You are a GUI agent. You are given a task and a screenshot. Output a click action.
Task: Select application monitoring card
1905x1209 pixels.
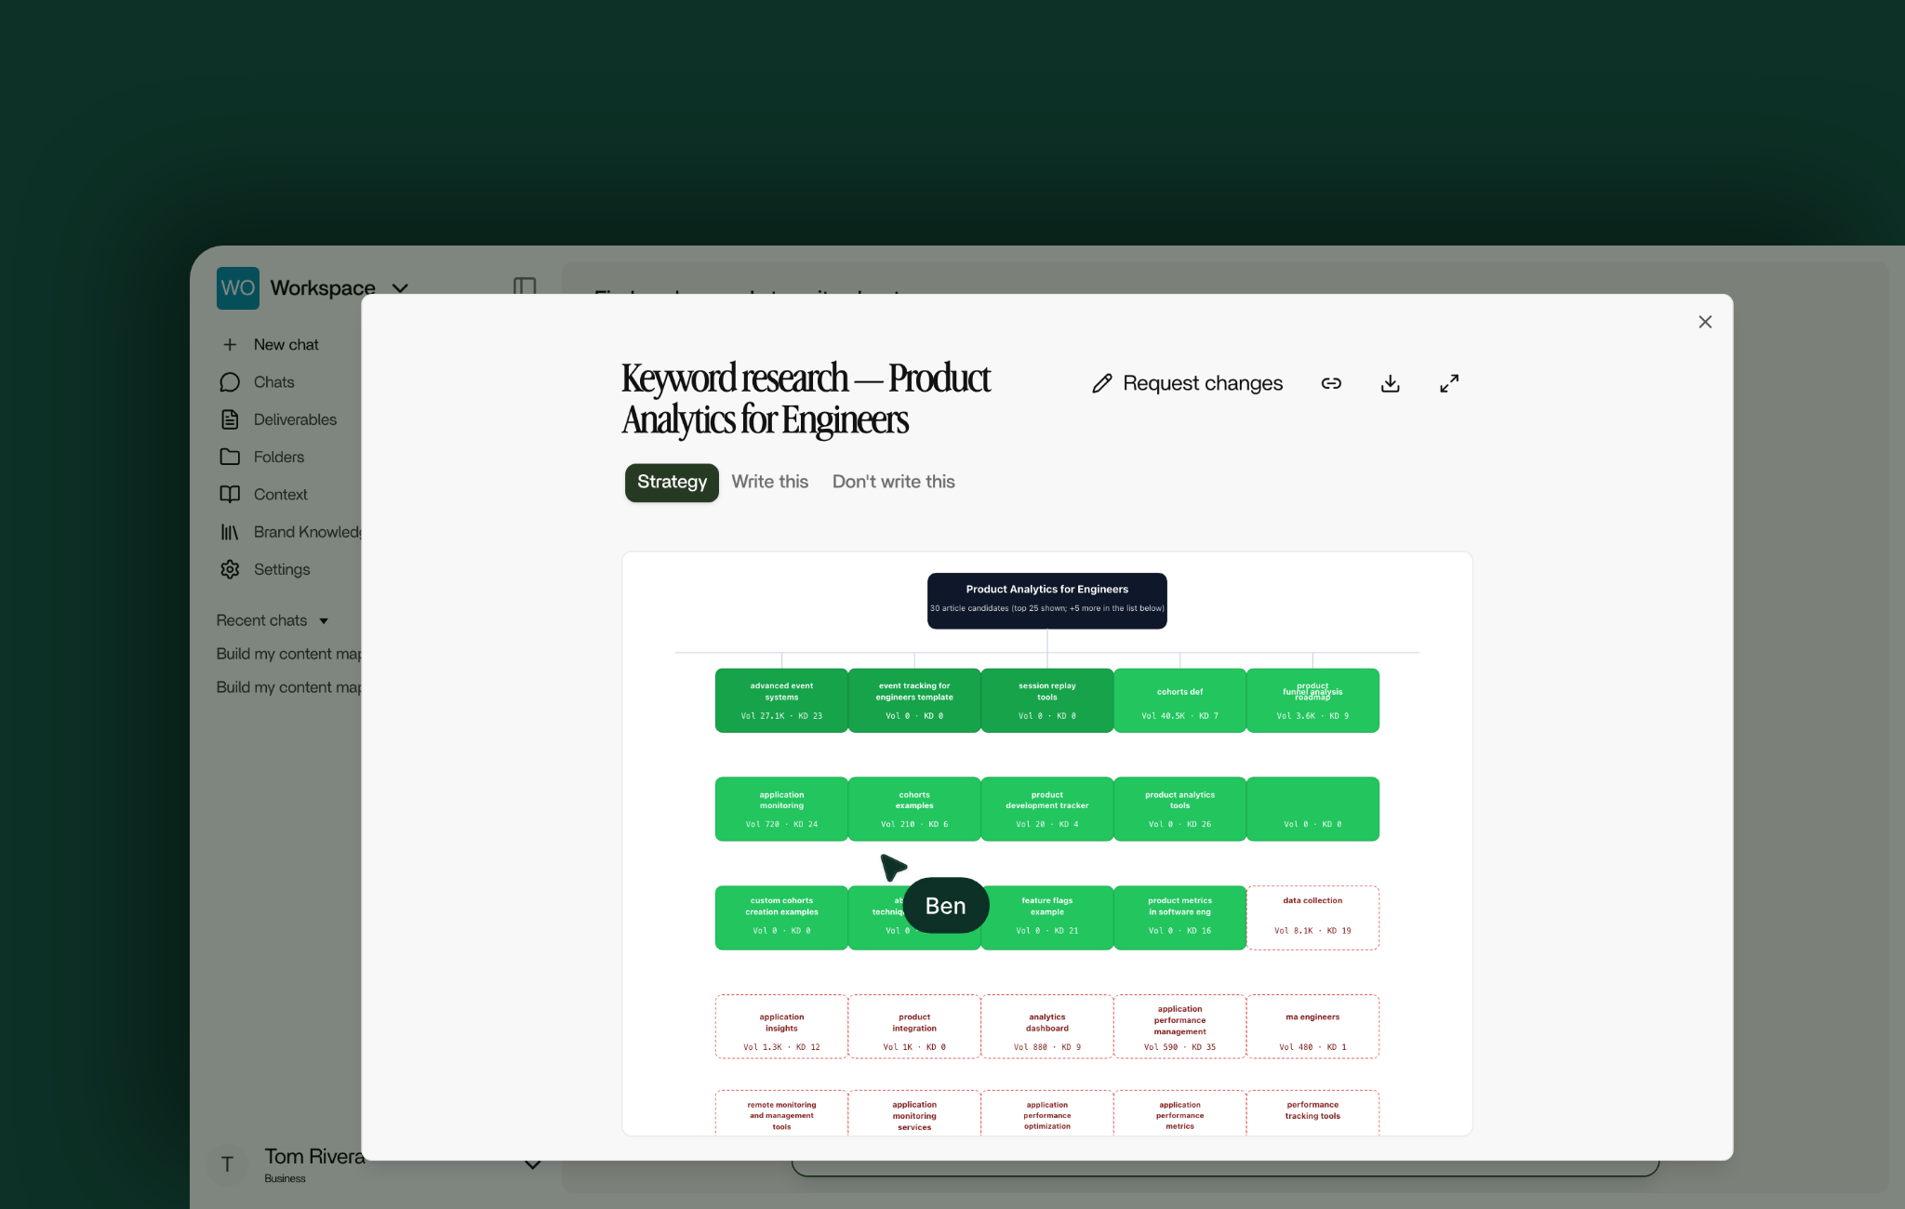pyautogui.click(x=781, y=809)
